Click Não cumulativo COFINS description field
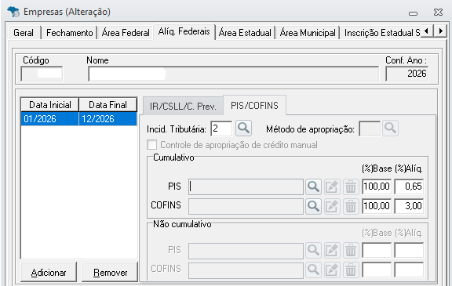 (x=246, y=270)
